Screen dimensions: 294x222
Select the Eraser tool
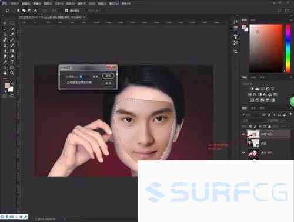[5, 51]
